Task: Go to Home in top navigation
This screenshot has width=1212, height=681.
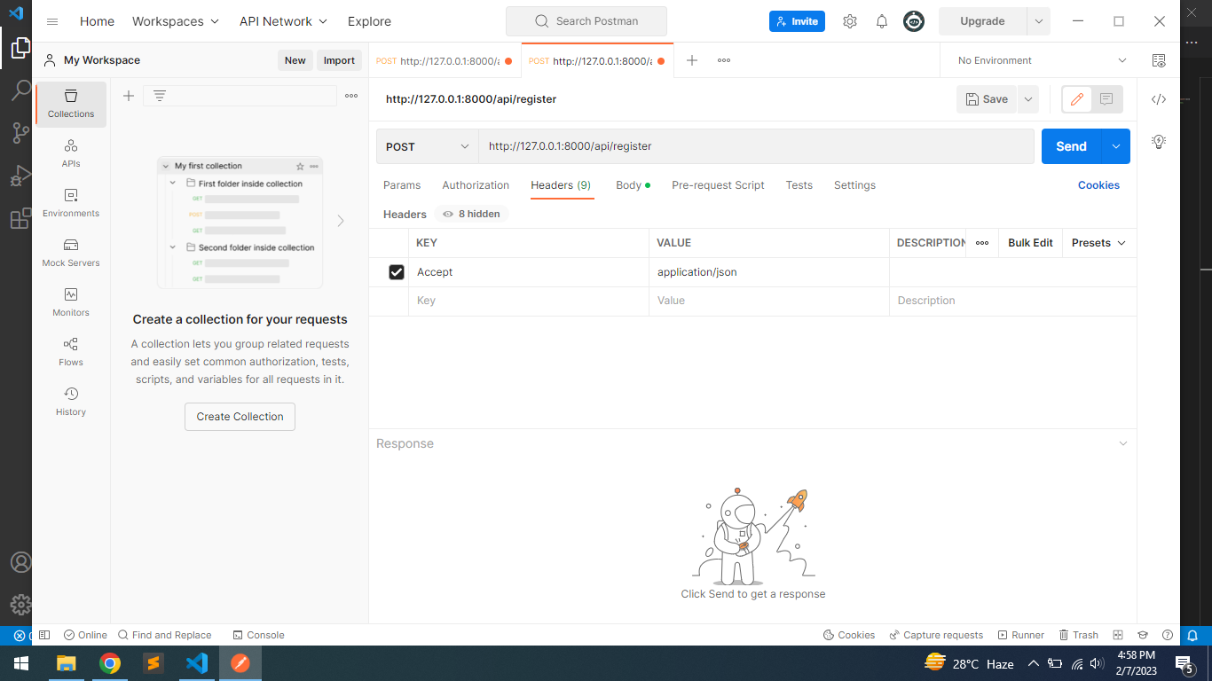Action: point(97,21)
